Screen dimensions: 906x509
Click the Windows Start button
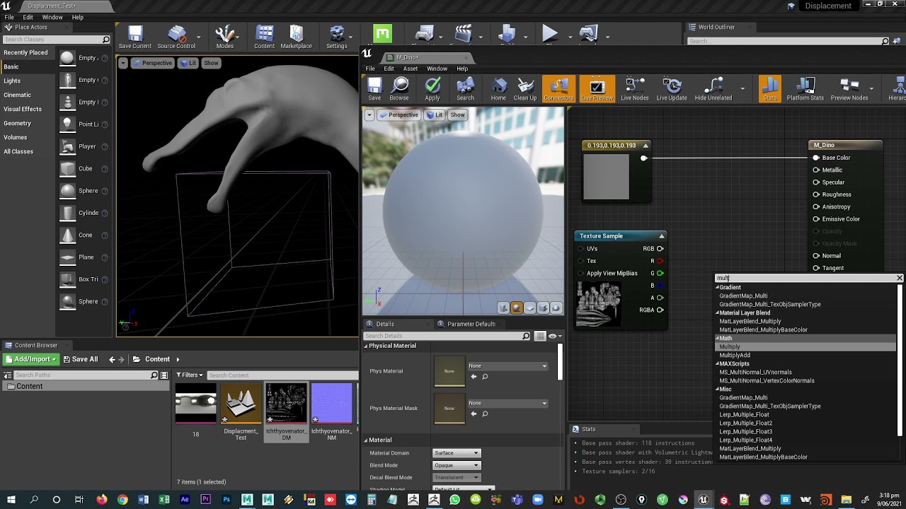click(12, 500)
